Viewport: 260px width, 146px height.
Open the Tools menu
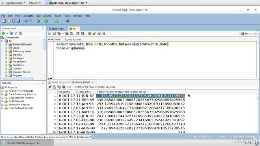coord(67,16)
